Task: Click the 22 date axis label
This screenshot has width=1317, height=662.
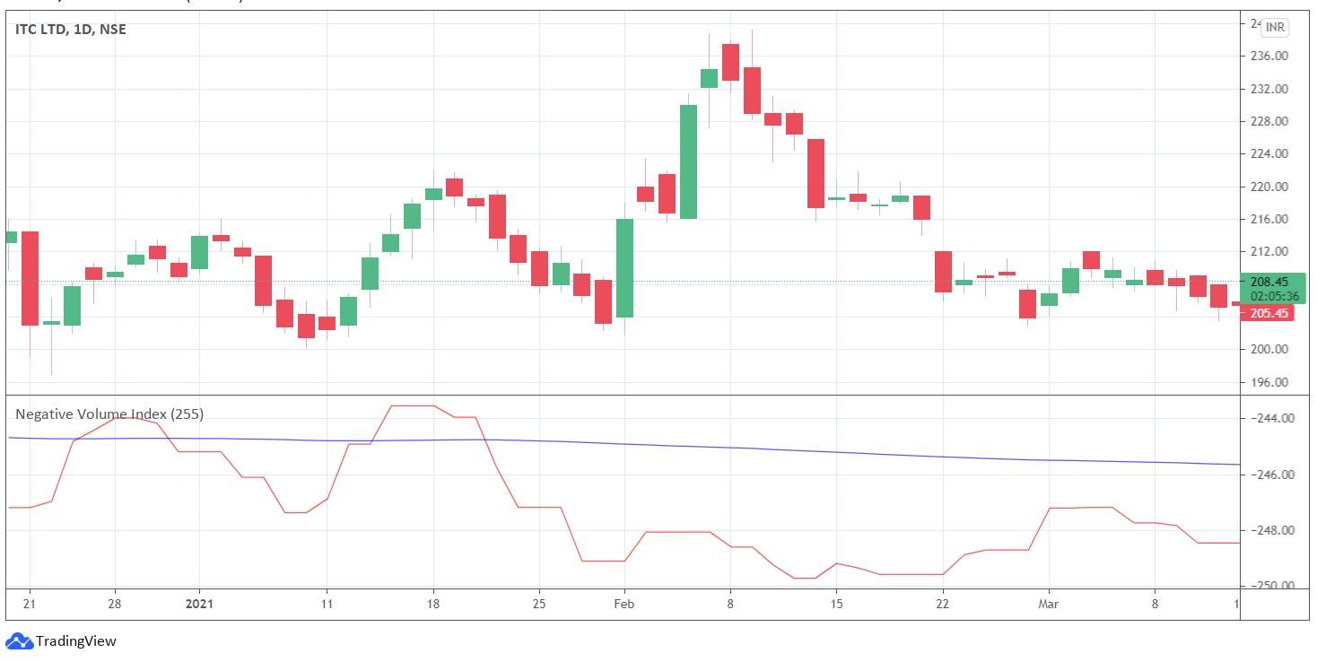Action: coord(942,604)
